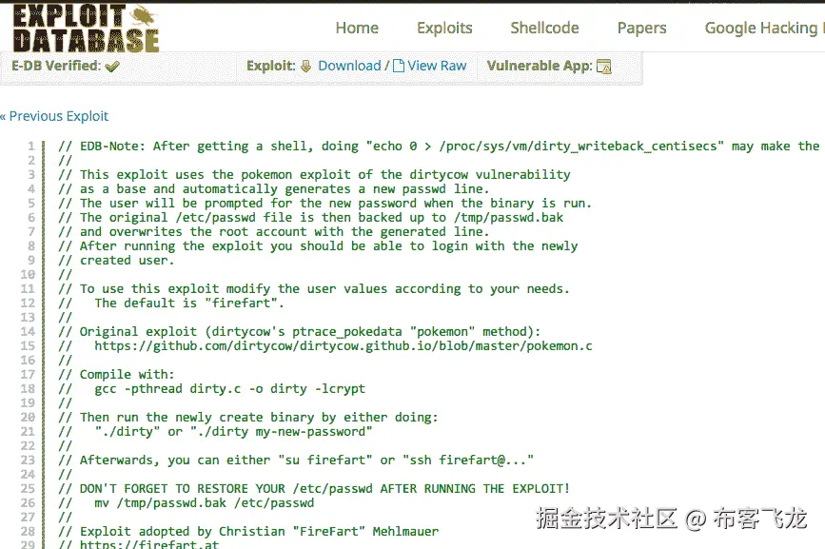Click the Exploit Database logo
The width and height of the screenshot is (825, 549).
pos(86,29)
